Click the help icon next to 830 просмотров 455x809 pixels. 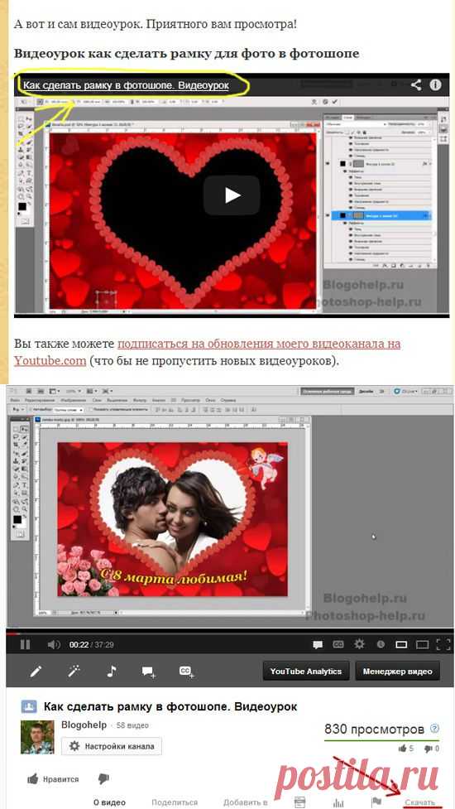tap(434, 729)
